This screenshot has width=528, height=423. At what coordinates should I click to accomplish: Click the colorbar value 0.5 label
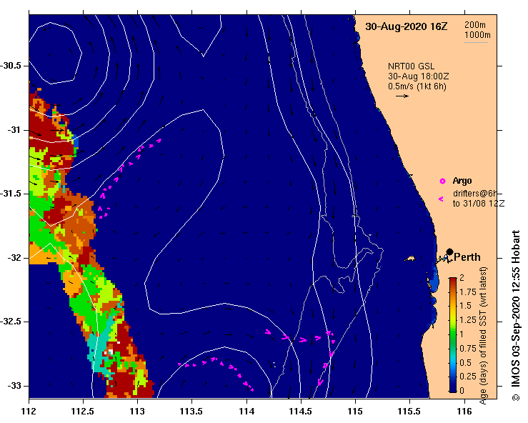point(465,363)
